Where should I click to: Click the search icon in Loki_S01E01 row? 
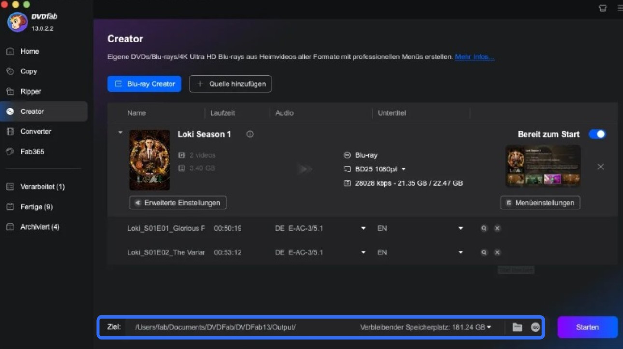484,228
